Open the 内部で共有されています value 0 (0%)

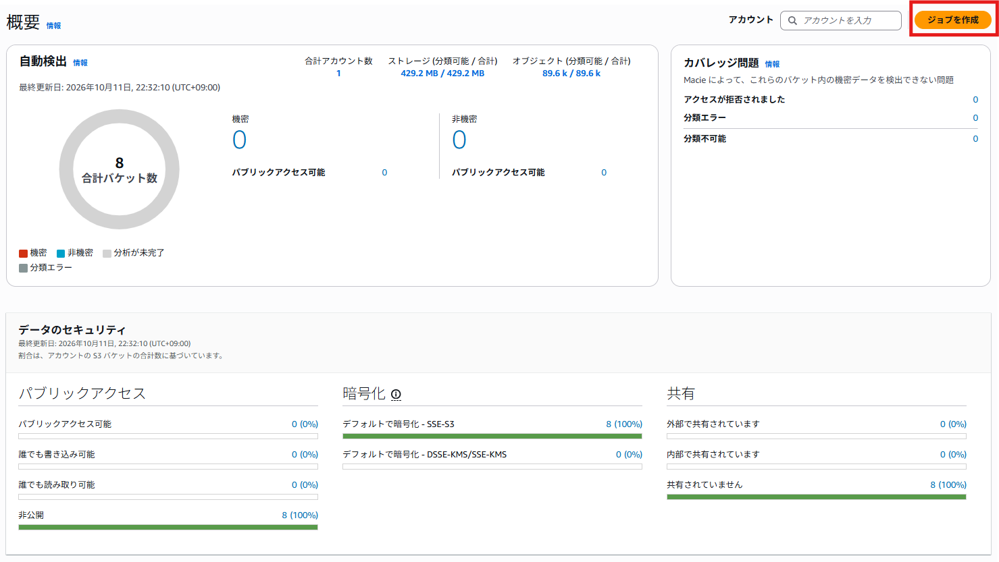pyautogui.click(x=953, y=455)
